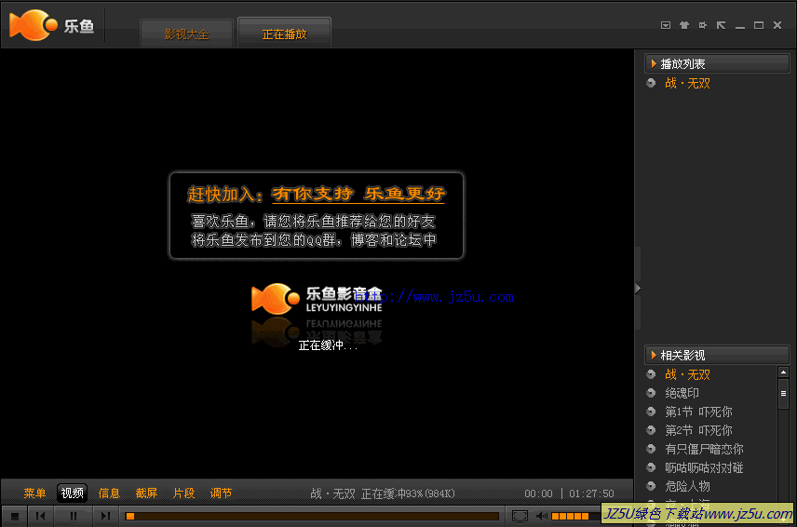Viewport: 797px width, 527px height.
Task: Click the 乐鱼影音盒 center logo
Action: coord(317,299)
